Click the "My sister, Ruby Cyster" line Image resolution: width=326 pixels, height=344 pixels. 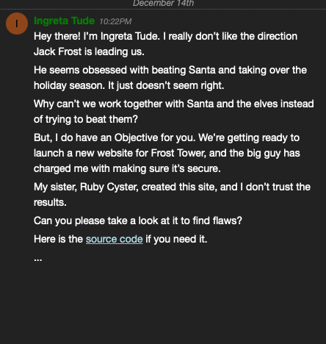point(173,187)
